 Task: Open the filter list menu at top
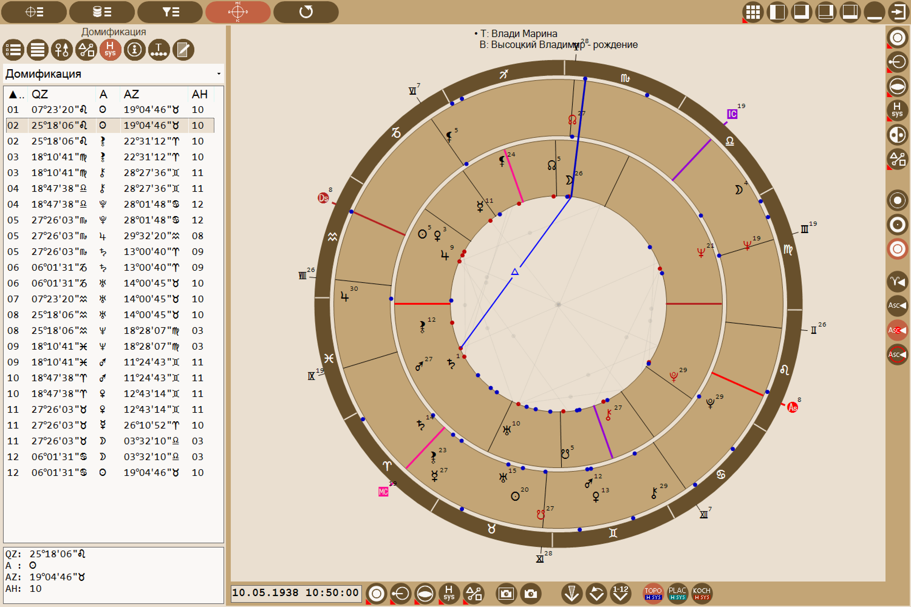[x=170, y=12]
